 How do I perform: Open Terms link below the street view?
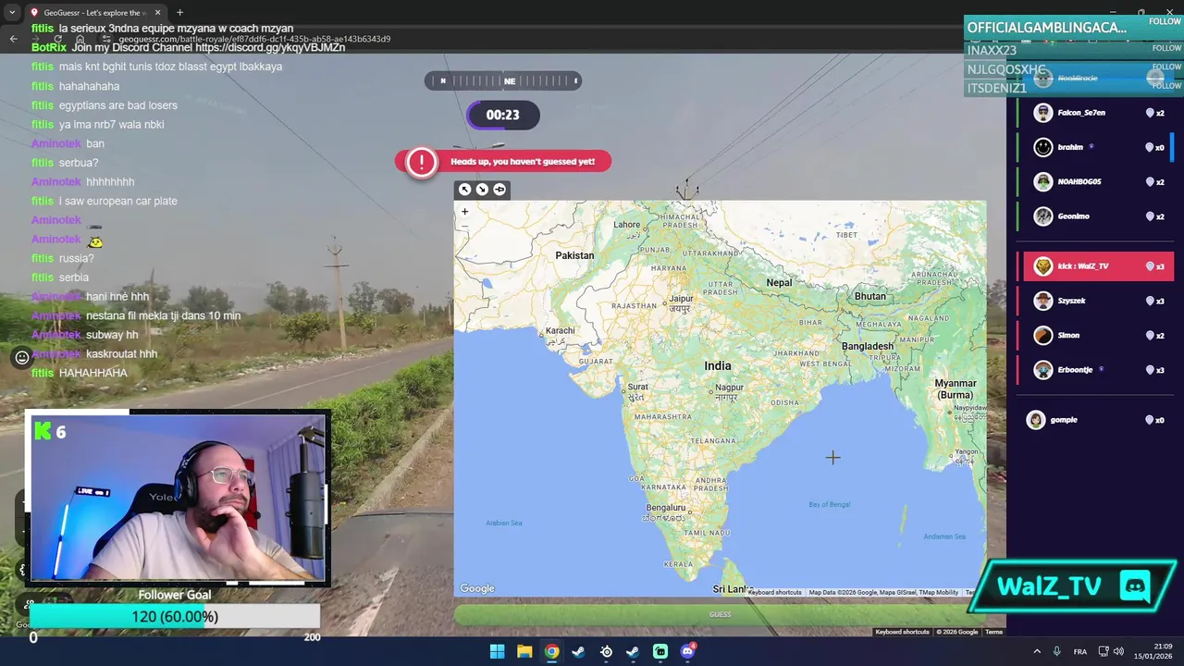993,632
